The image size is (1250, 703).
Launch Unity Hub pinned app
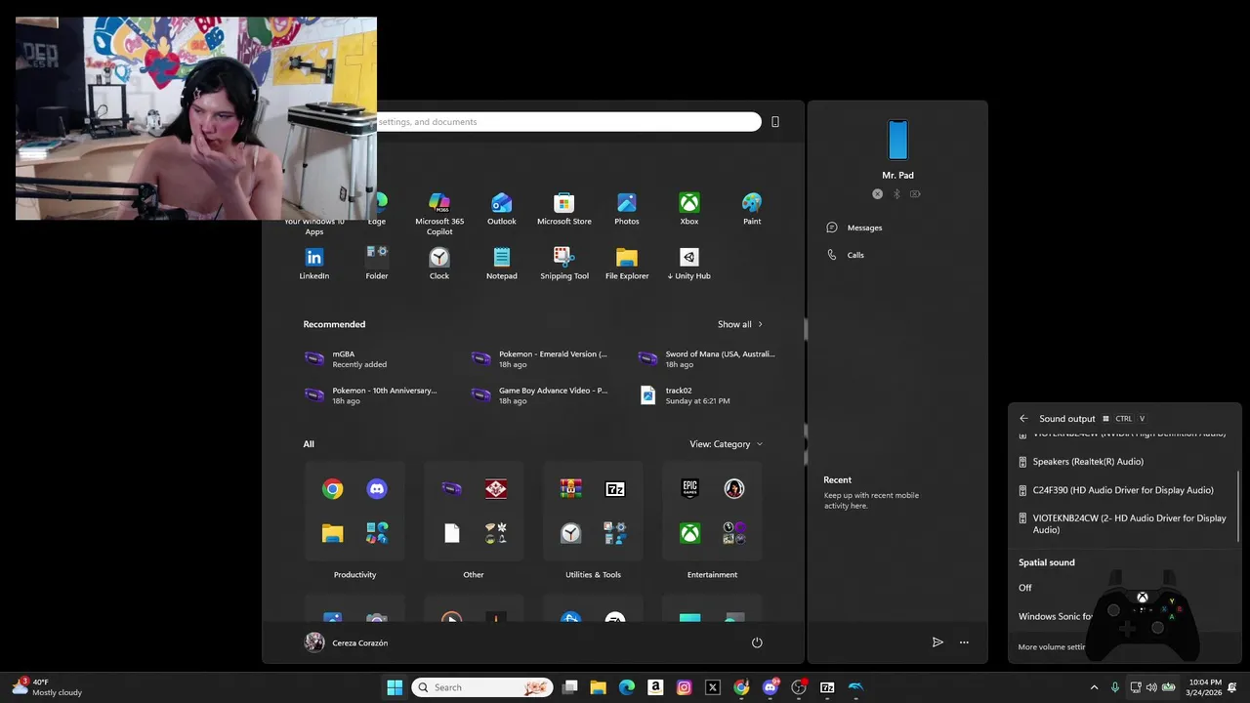[689, 264]
